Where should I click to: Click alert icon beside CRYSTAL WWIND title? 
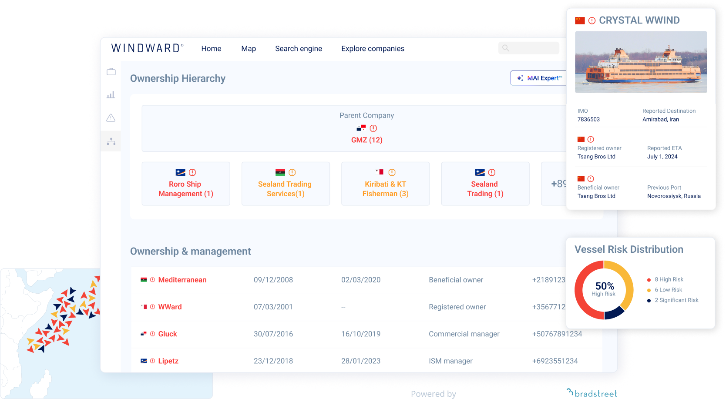pos(592,20)
